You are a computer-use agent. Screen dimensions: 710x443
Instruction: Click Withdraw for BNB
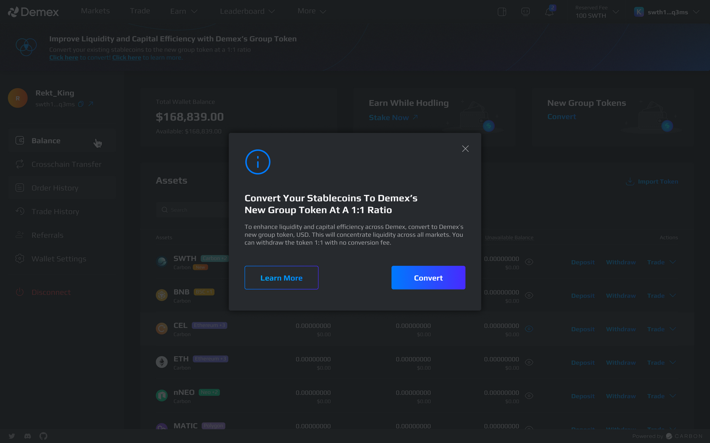click(621, 296)
